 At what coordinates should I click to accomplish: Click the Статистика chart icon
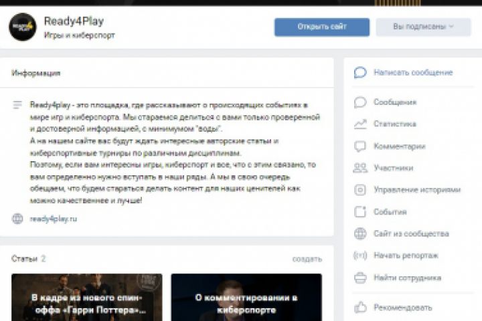(x=360, y=124)
